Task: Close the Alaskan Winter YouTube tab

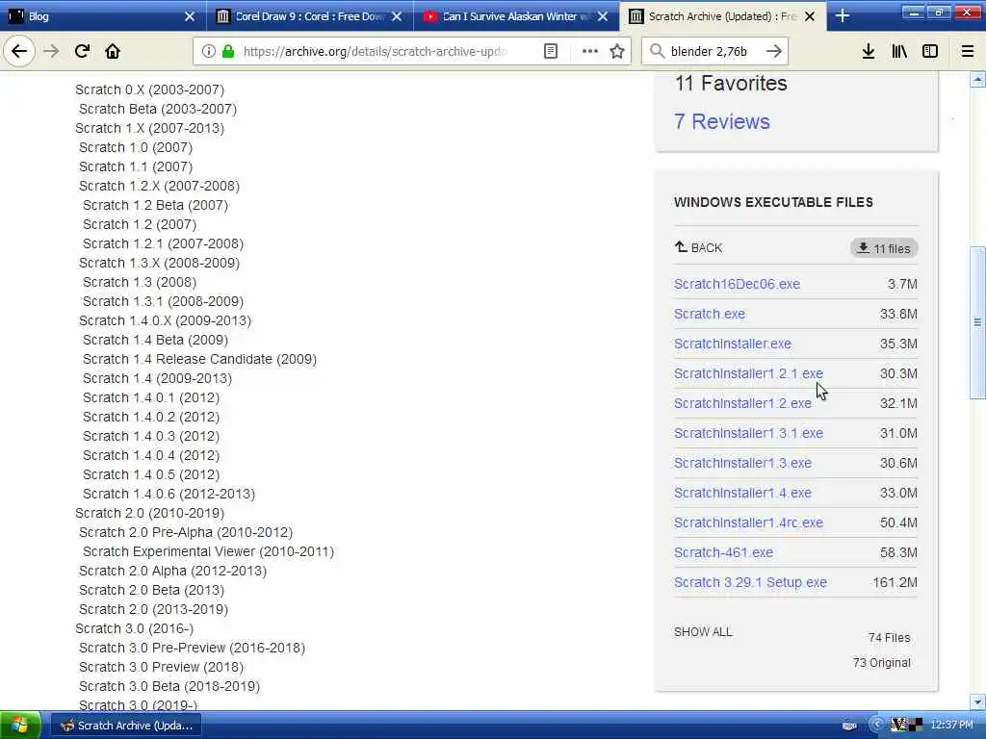Action: click(x=603, y=16)
